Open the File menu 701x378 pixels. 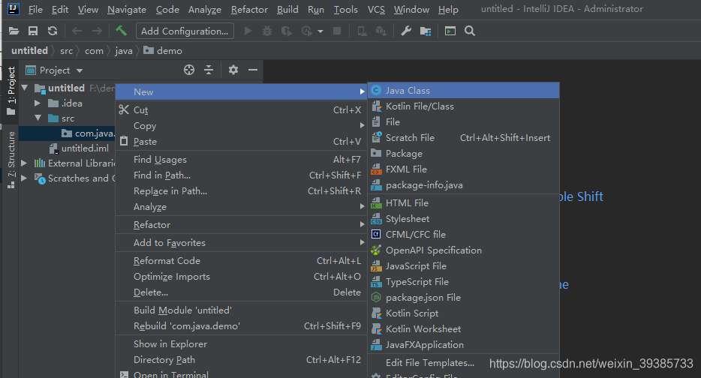(35, 10)
